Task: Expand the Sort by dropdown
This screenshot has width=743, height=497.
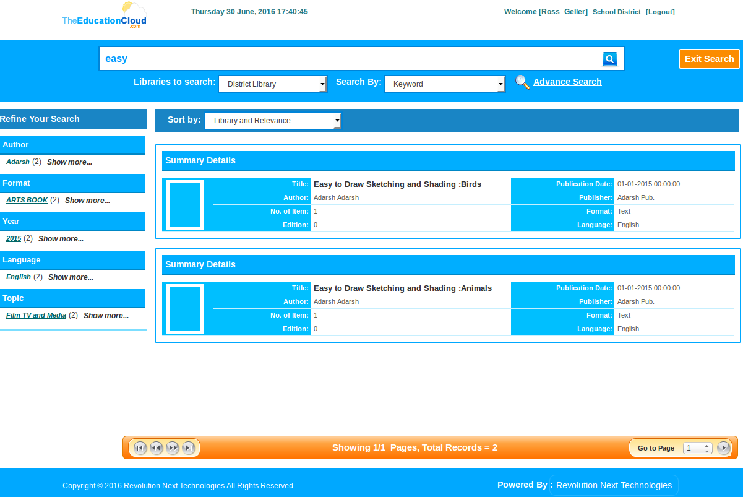Action: 273,121
